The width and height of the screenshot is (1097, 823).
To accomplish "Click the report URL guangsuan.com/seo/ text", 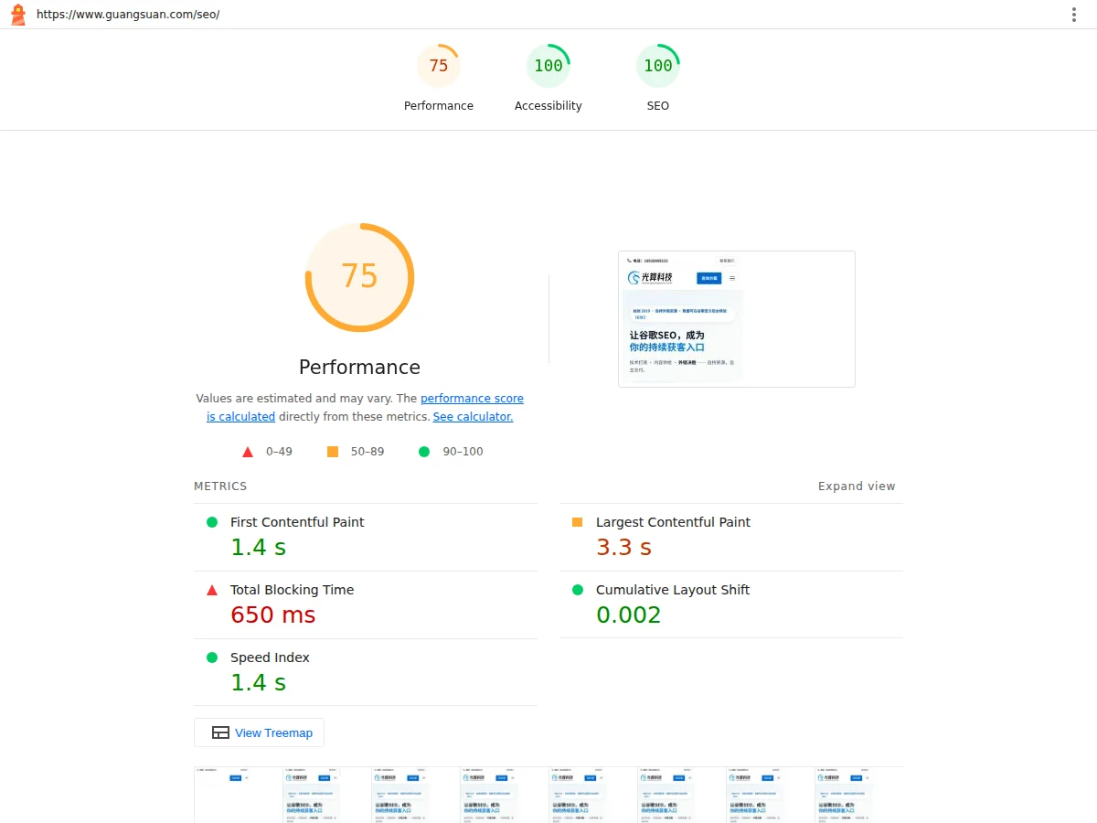I will [x=128, y=15].
